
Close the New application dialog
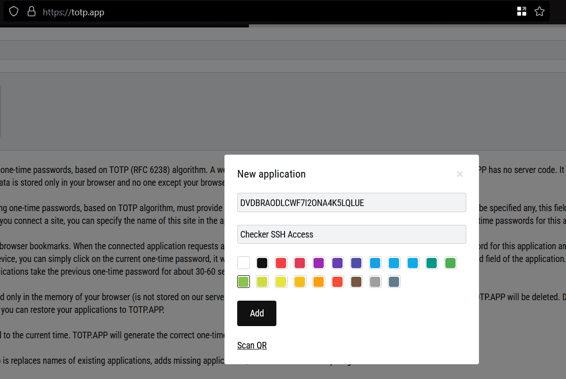(459, 174)
